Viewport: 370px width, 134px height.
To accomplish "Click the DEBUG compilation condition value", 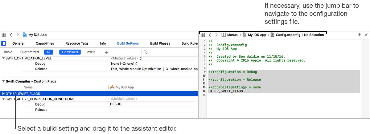I will point(116,104).
